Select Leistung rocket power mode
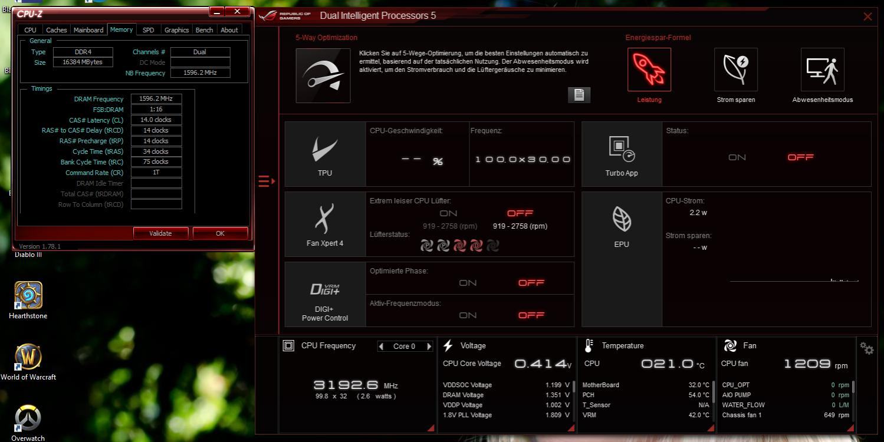 (649, 70)
